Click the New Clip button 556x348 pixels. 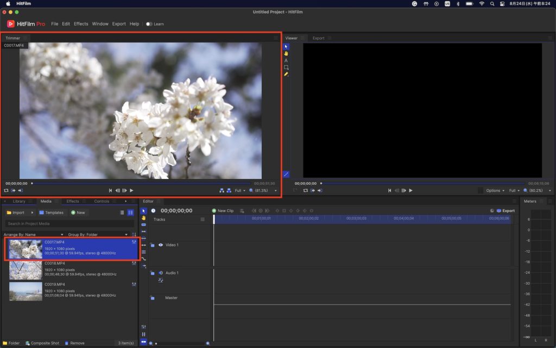223,210
